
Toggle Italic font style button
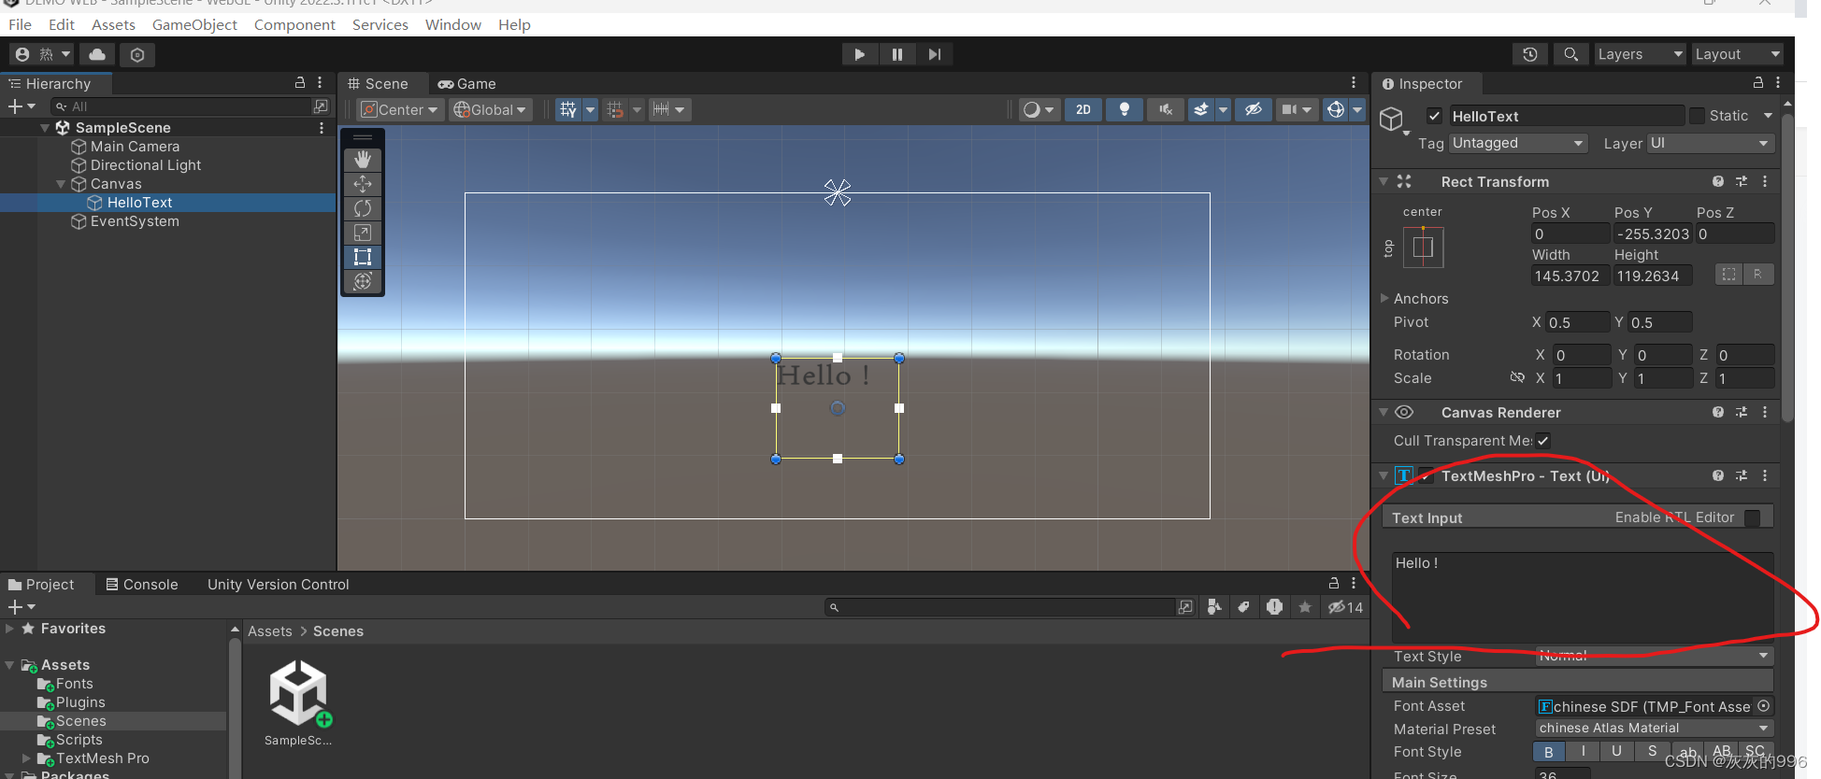tap(1583, 752)
